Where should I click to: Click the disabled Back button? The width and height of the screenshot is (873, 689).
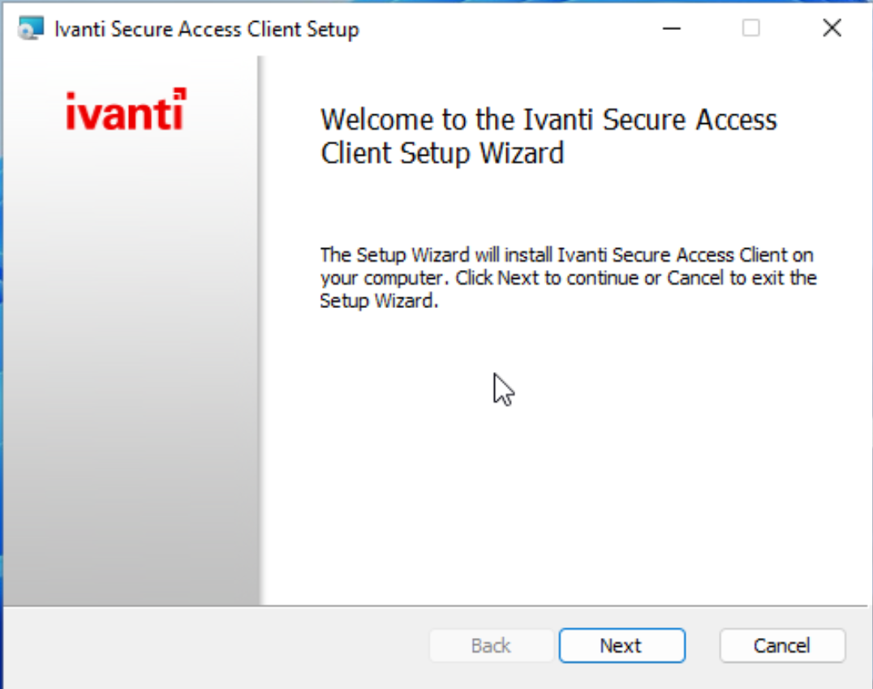coord(491,645)
